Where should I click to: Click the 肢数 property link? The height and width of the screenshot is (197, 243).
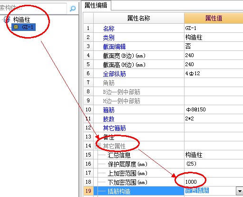click(x=108, y=119)
